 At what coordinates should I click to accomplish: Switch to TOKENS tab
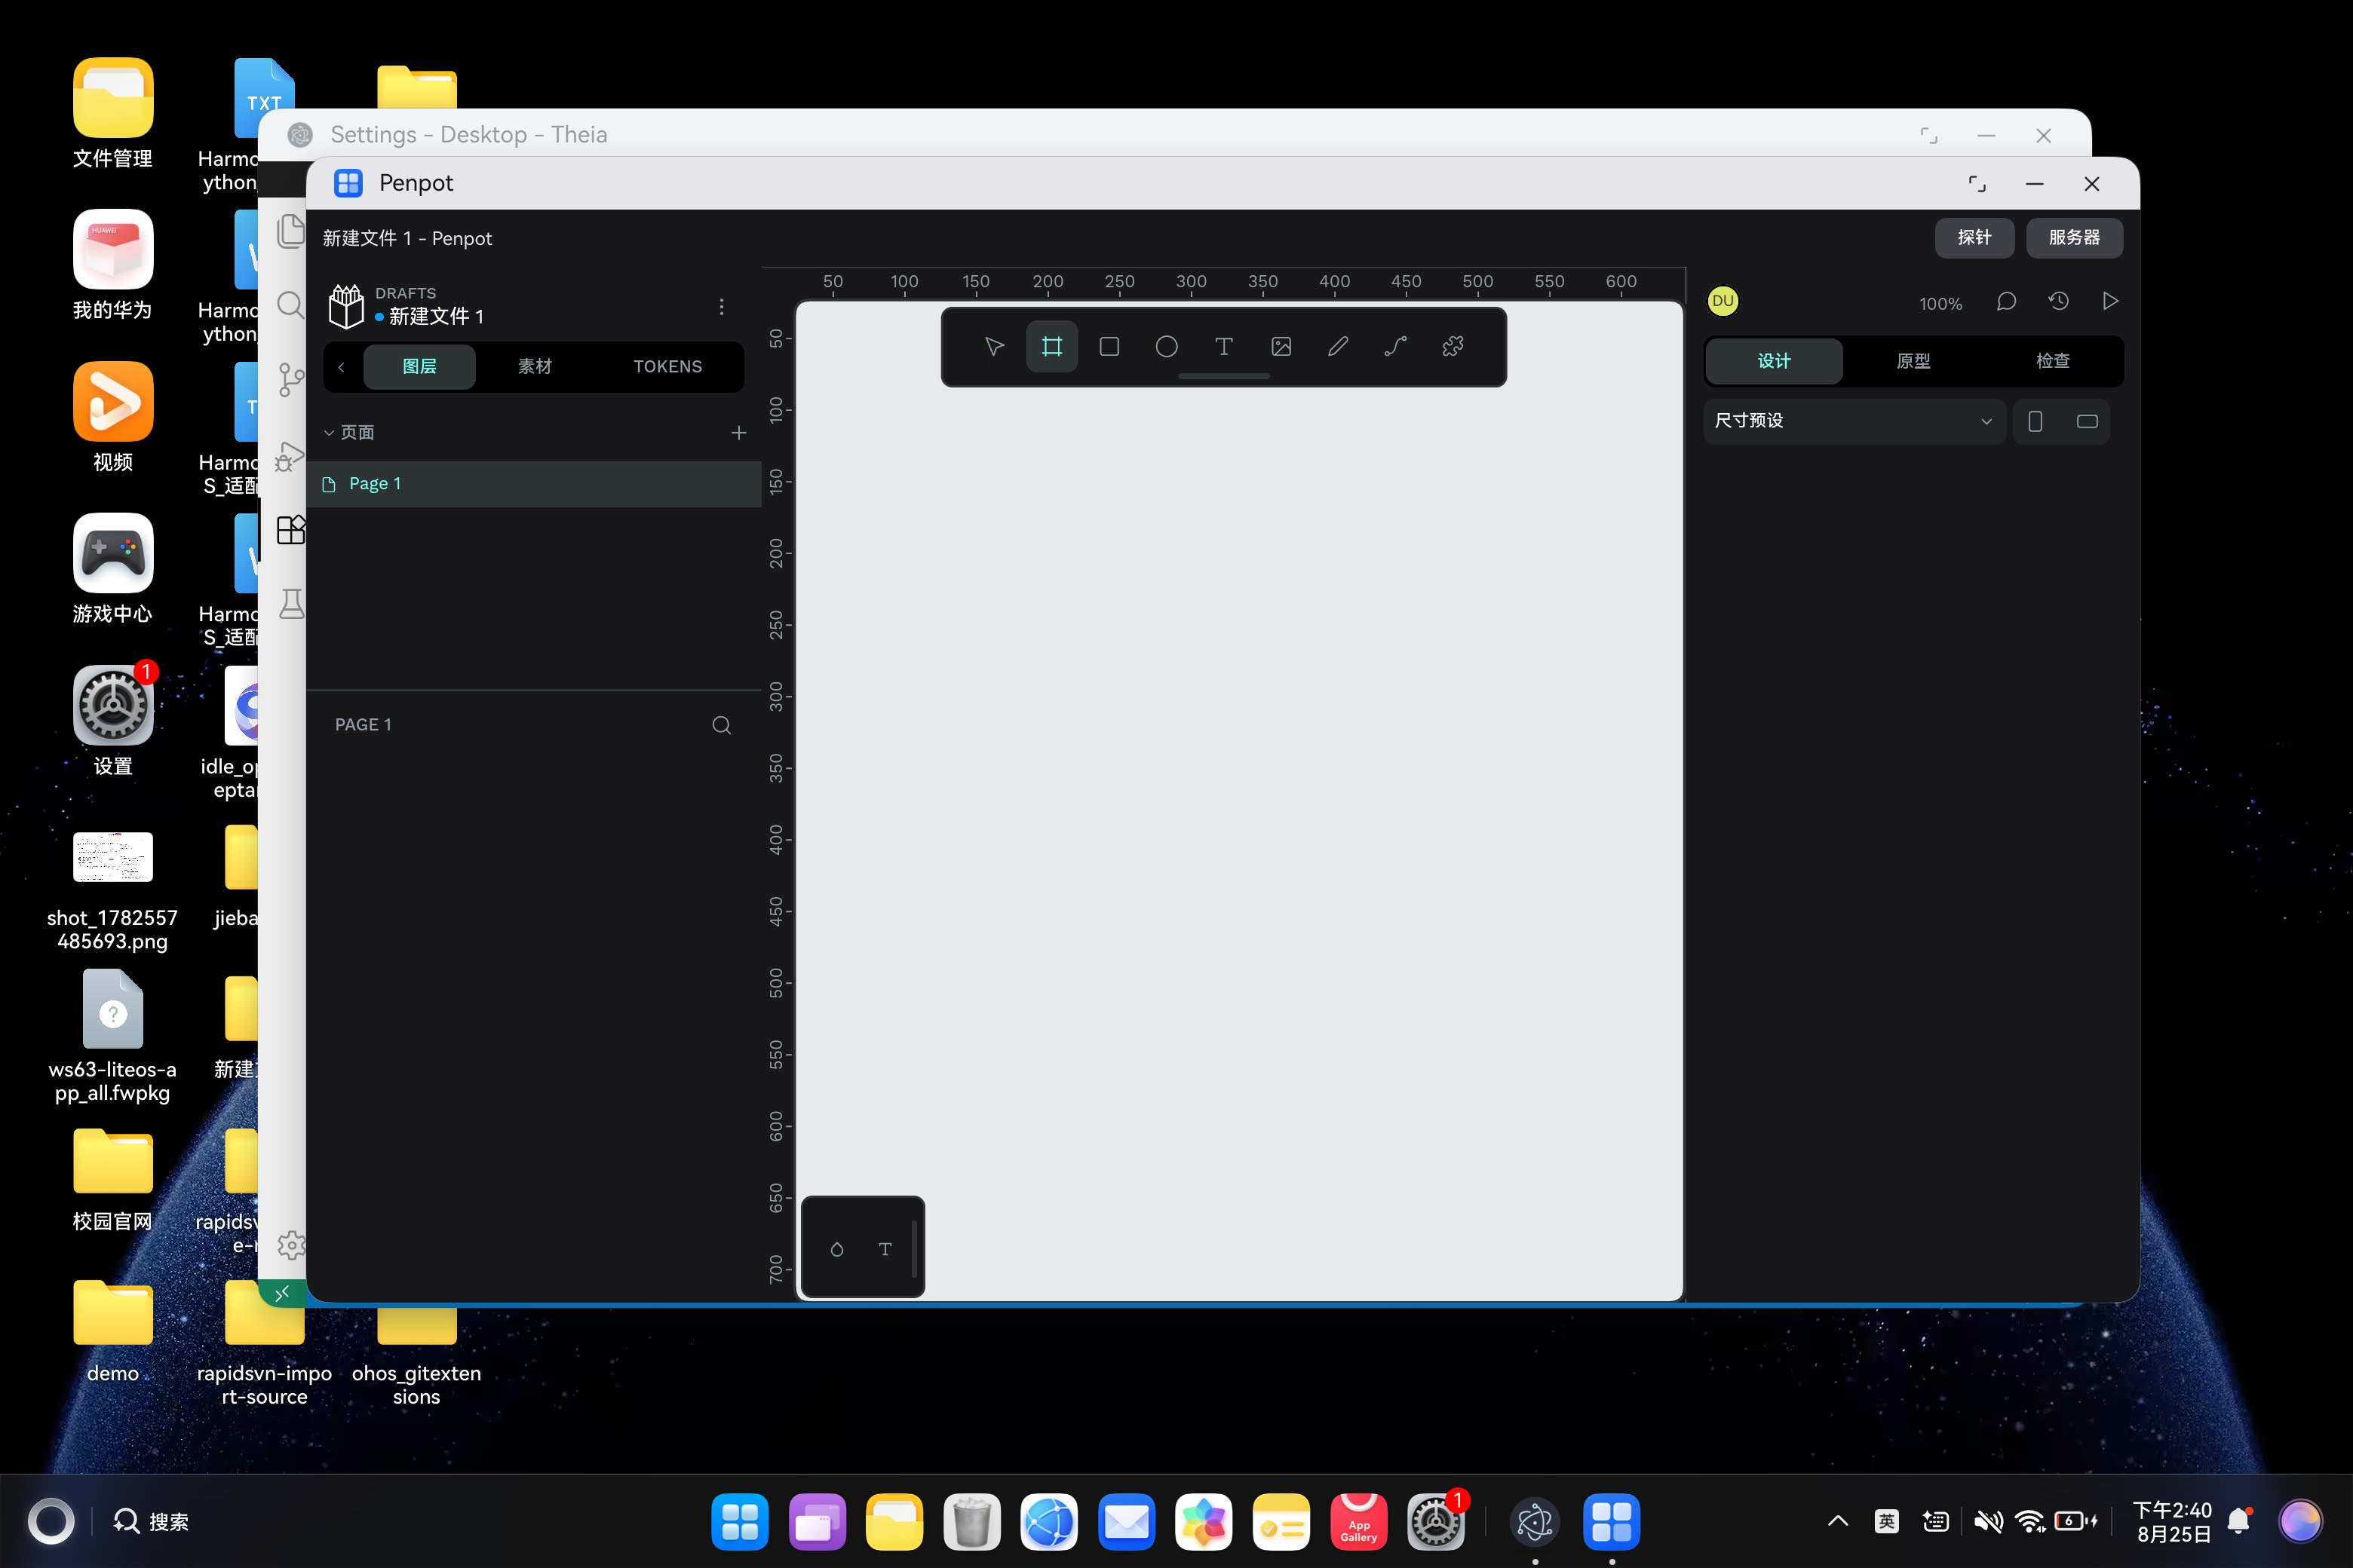(667, 367)
